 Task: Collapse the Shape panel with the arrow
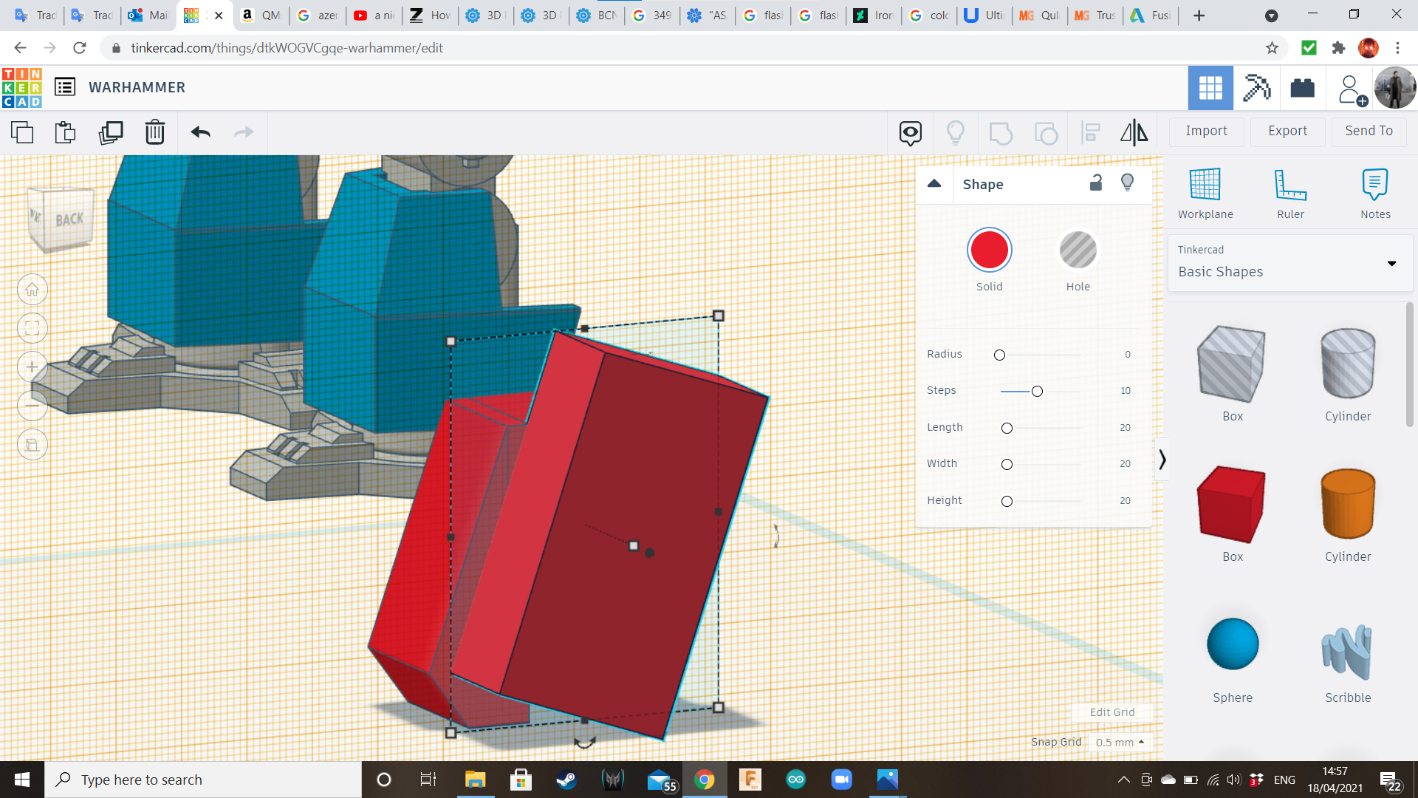point(934,184)
